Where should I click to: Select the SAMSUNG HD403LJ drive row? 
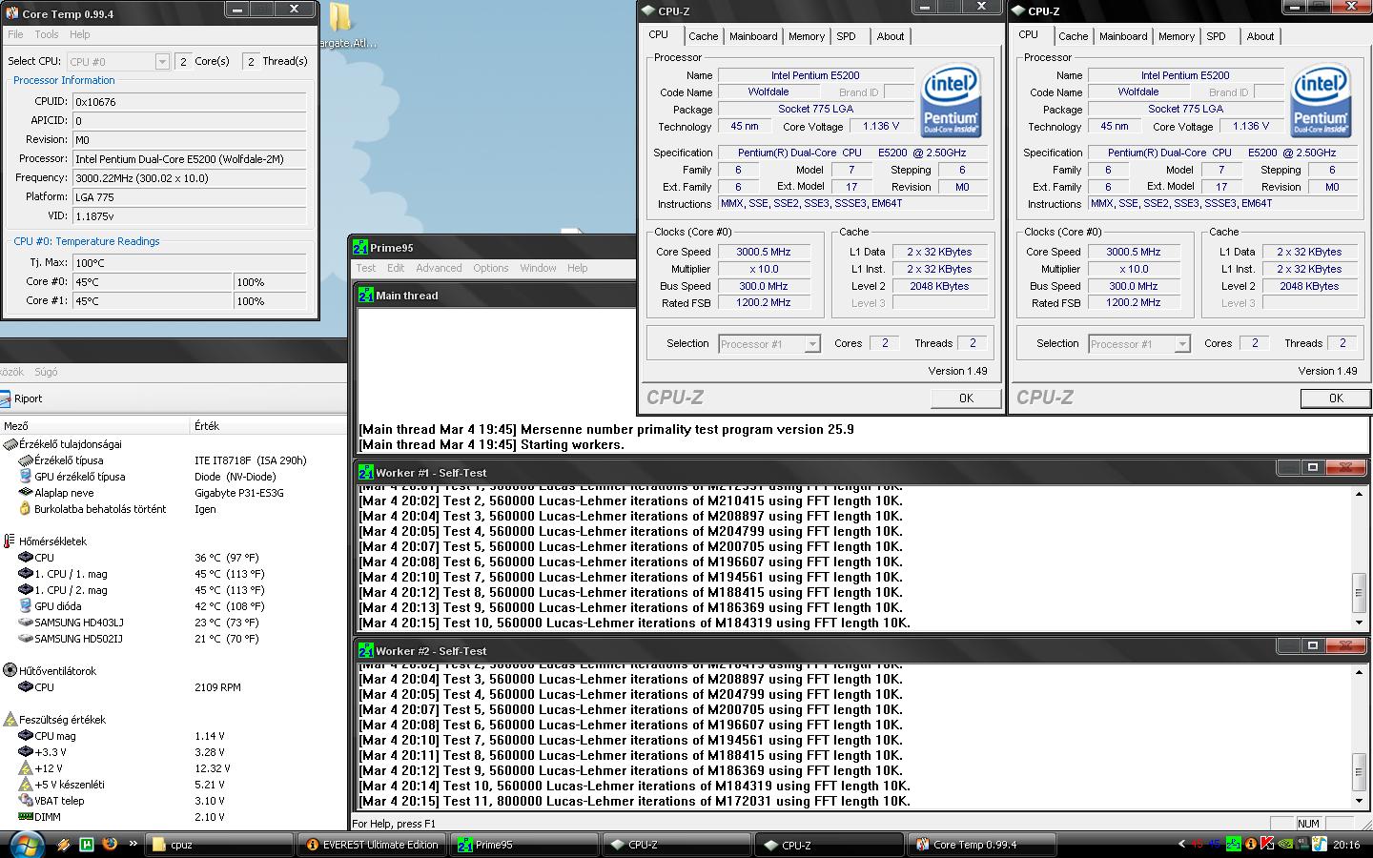pyautogui.click(x=174, y=623)
